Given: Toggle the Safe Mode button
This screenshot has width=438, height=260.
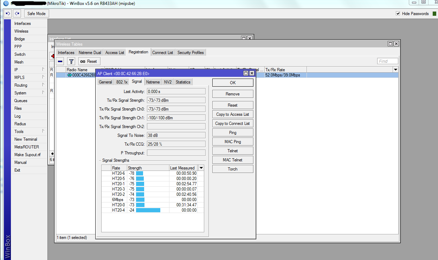Looking at the screenshot, I should click(37, 14).
